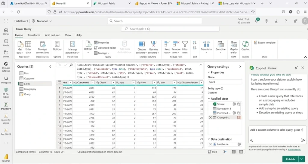This screenshot has width=308, height=164.
Task: Open the View ribbon tab
Action: point(68,35)
